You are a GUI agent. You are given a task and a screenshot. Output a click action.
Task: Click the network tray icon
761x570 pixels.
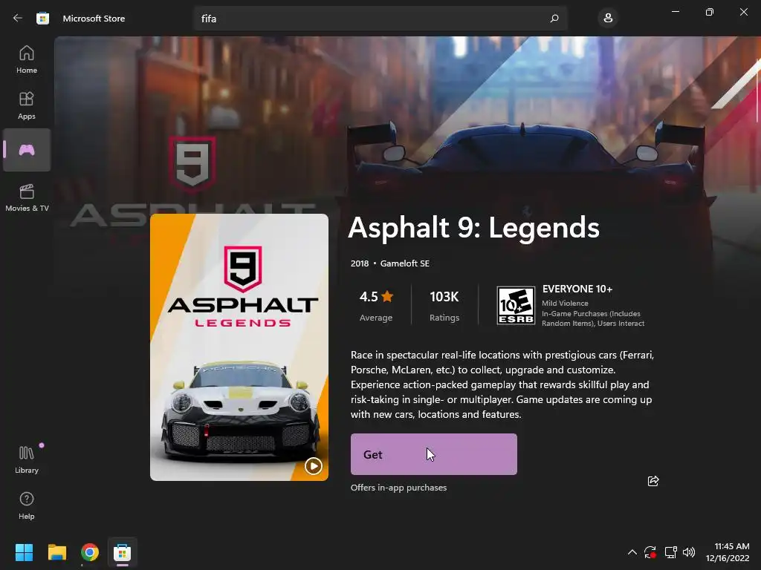click(671, 552)
